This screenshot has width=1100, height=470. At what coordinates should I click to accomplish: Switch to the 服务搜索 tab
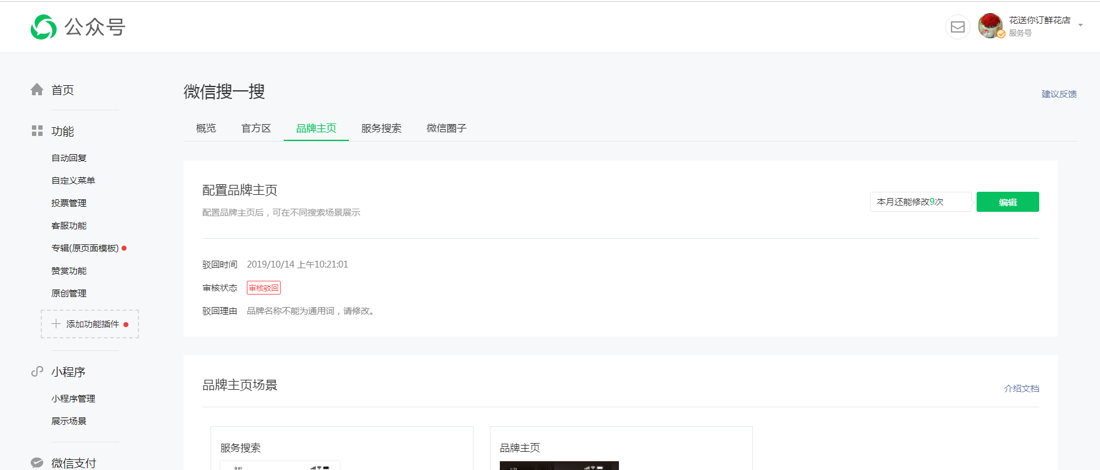coord(381,128)
